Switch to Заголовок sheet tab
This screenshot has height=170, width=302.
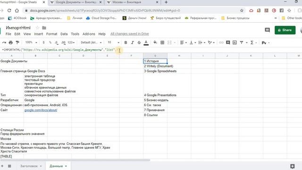click(29, 166)
